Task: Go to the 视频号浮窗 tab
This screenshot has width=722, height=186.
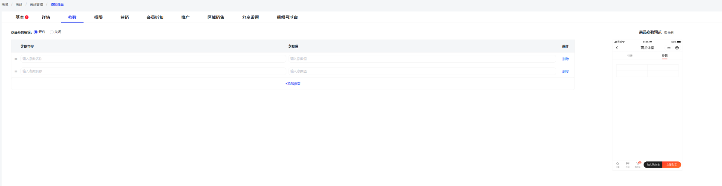Action: 287,17
